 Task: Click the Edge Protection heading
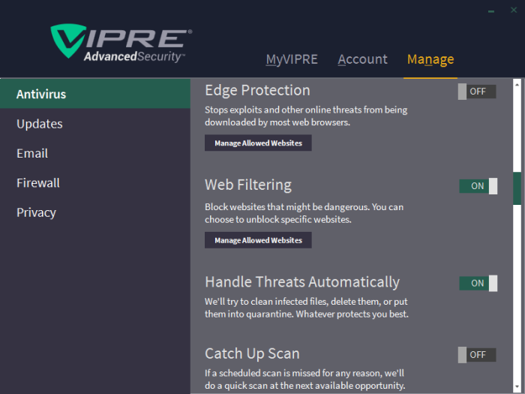pyautogui.click(x=257, y=91)
